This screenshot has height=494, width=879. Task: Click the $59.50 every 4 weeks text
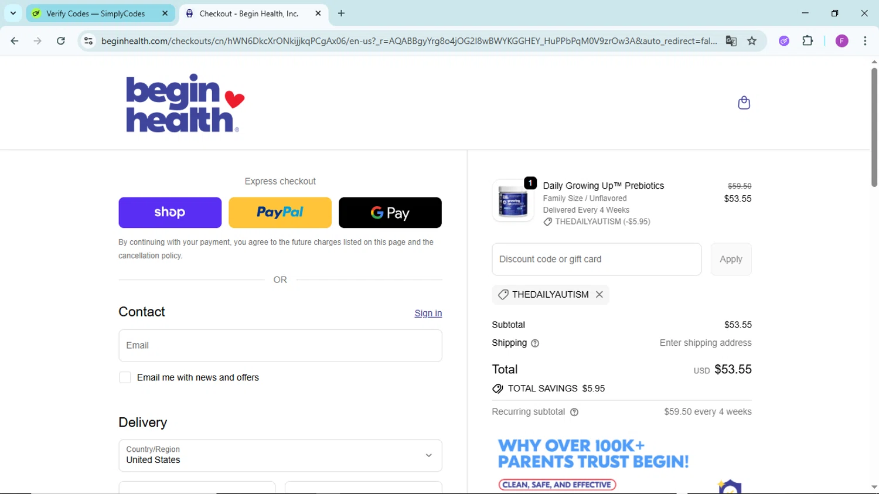[708, 412]
